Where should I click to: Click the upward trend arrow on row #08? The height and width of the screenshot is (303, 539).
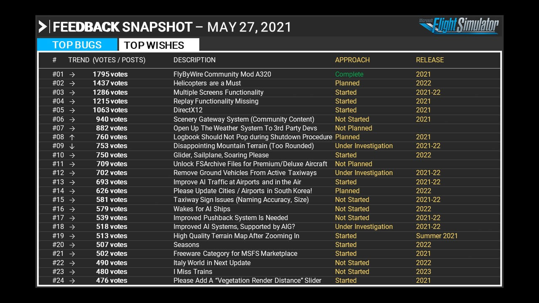point(72,137)
